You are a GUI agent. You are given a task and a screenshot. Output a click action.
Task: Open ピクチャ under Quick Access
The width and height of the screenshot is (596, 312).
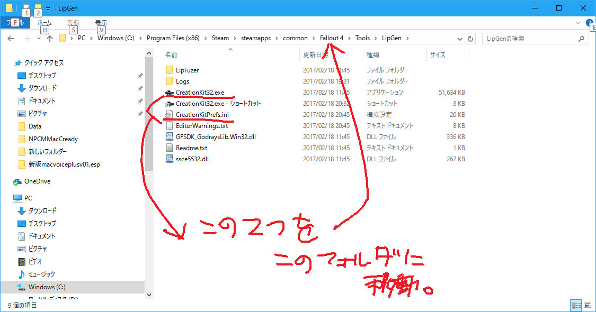point(37,114)
